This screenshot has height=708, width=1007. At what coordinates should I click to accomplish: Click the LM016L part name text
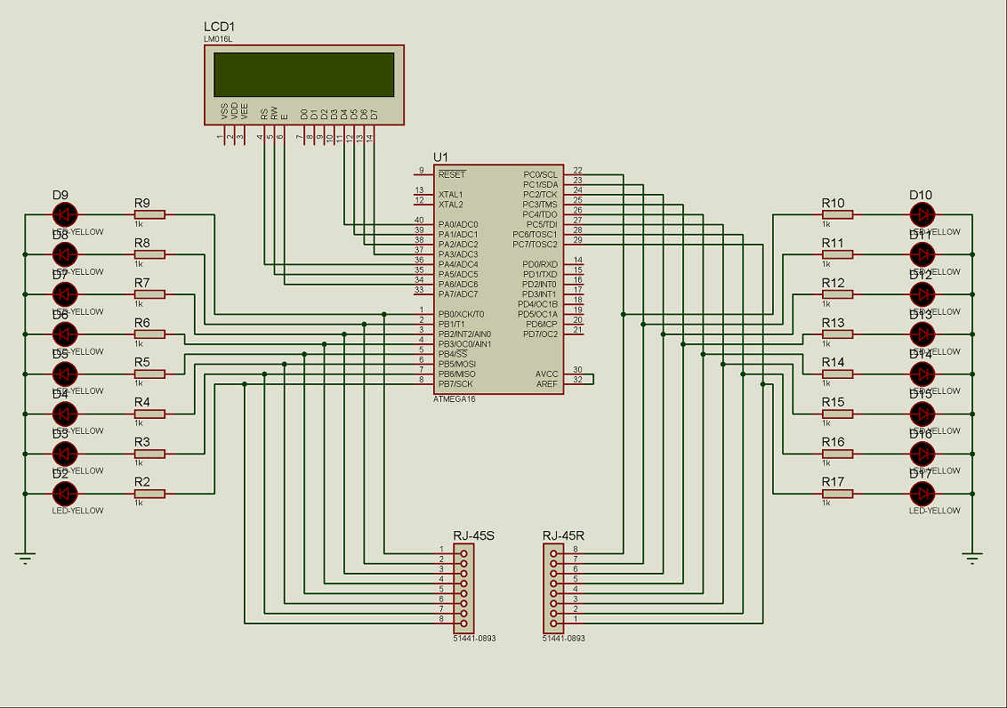pyautogui.click(x=218, y=39)
